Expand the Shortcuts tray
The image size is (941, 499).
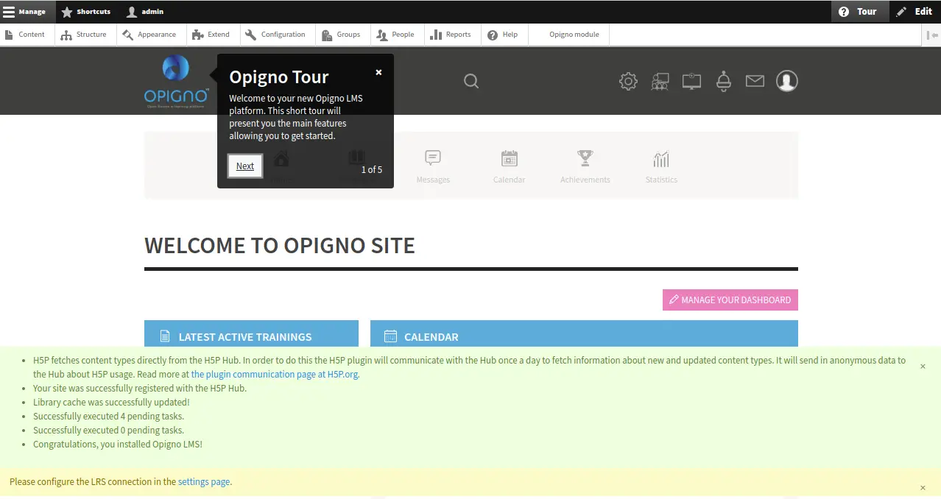[86, 12]
